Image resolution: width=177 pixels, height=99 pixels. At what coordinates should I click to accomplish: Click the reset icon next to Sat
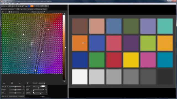point(28,83)
